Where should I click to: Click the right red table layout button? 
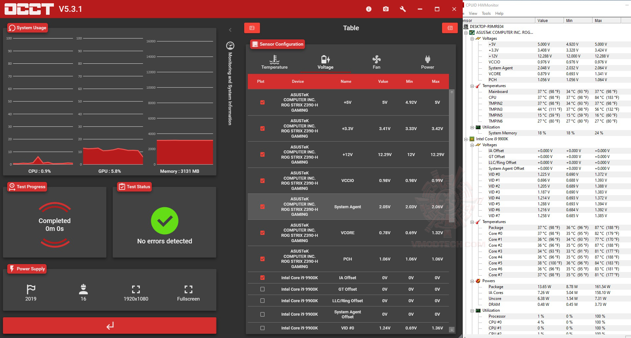(x=450, y=28)
